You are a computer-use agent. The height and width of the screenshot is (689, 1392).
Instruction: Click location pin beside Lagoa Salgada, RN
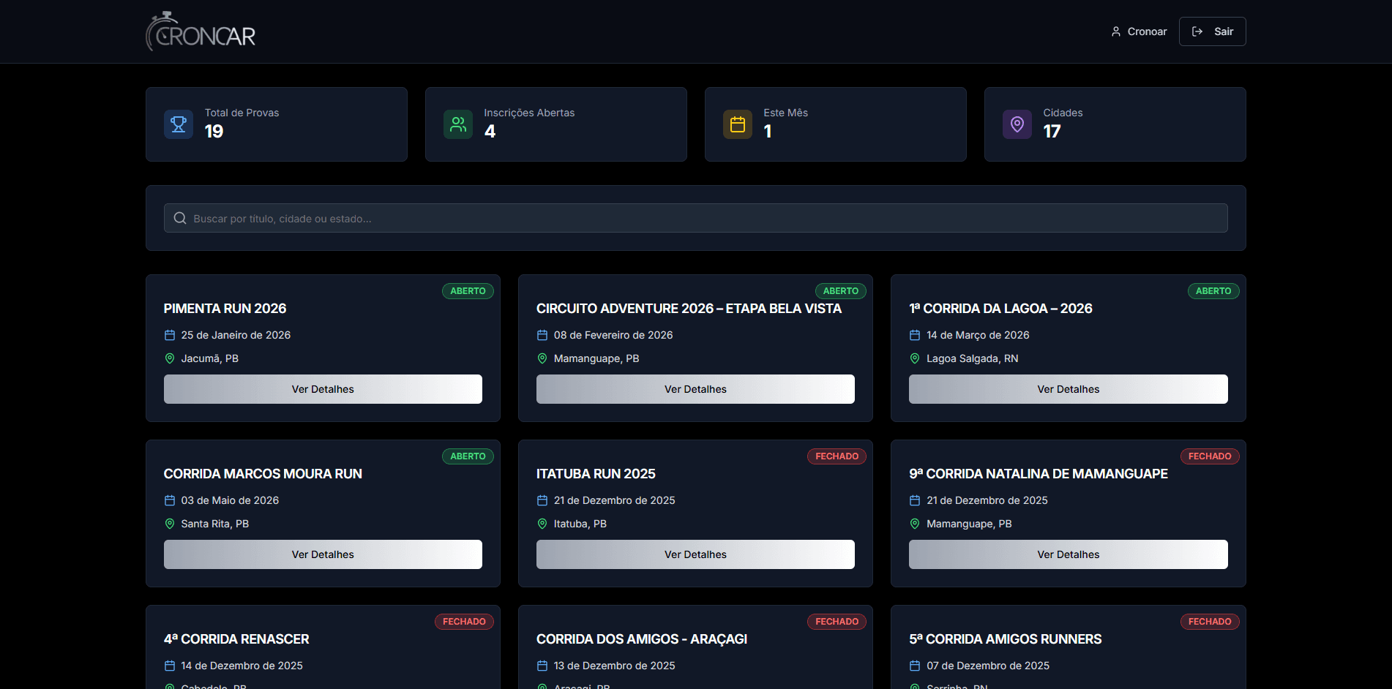click(915, 358)
